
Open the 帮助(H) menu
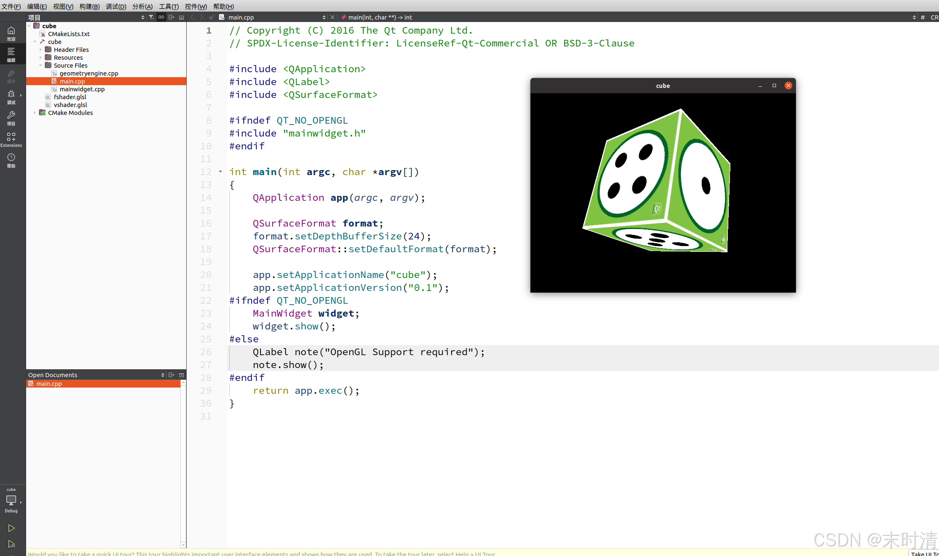point(224,6)
